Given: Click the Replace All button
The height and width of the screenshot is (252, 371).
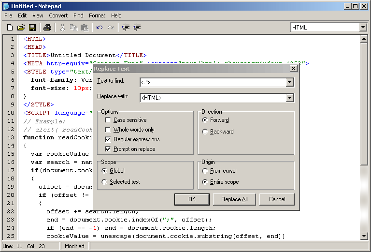Looking at the screenshot, I should point(234,199).
